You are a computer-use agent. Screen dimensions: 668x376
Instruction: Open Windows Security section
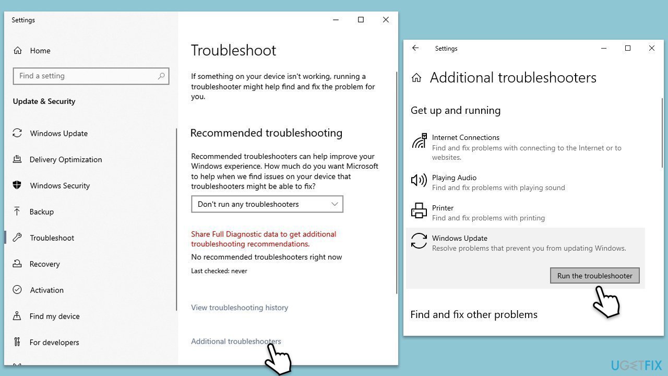tap(60, 185)
